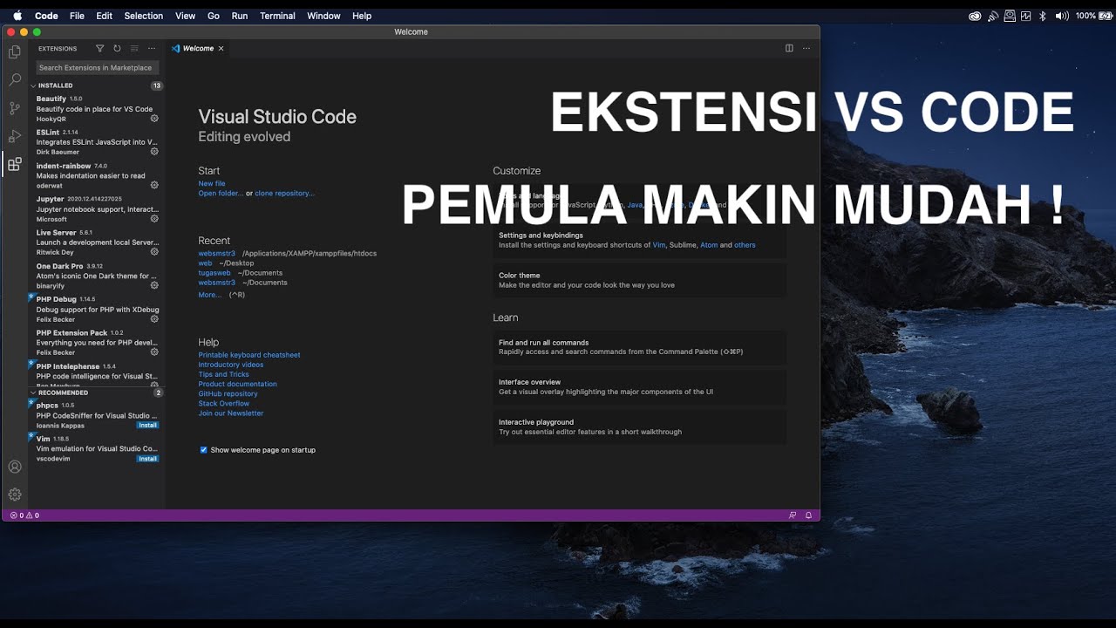Click in Search Extensions in Marketplace field
Screen dimensions: 1116x628
click(x=96, y=68)
